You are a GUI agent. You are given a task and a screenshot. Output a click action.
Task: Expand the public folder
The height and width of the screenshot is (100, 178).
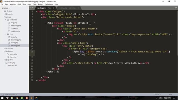click(4, 60)
